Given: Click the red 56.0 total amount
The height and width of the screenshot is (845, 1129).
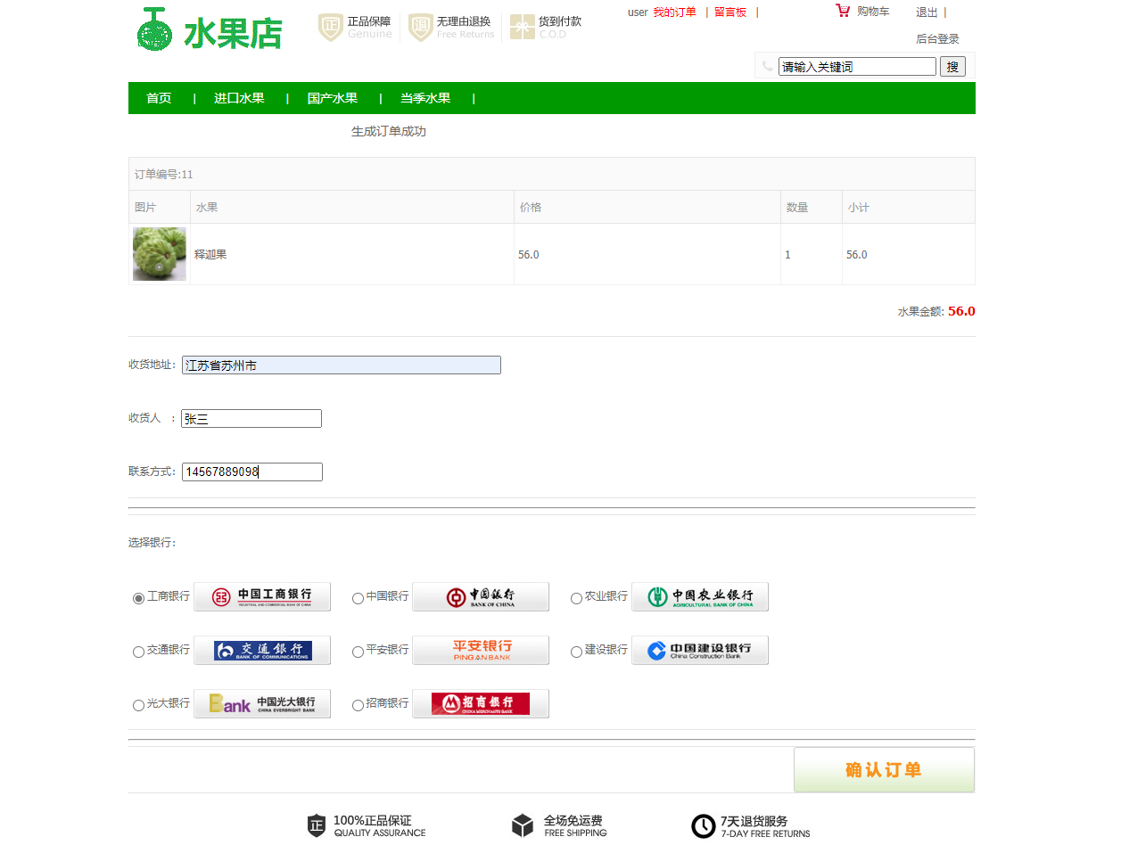Looking at the screenshot, I should click(x=961, y=311).
